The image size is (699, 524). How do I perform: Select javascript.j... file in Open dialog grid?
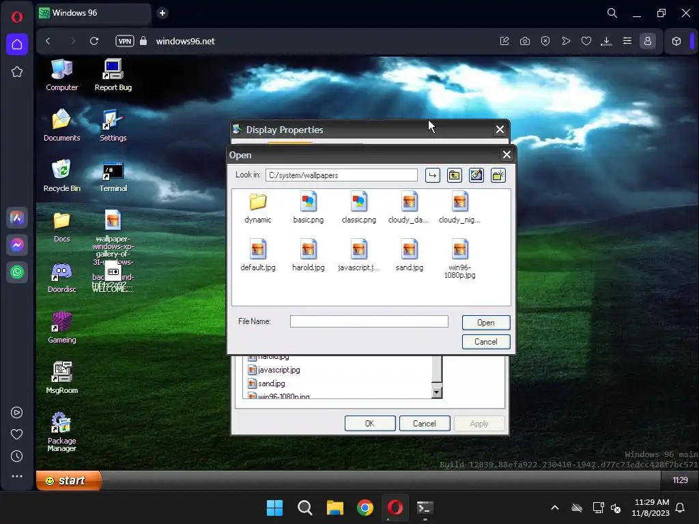pyautogui.click(x=359, y=255)
